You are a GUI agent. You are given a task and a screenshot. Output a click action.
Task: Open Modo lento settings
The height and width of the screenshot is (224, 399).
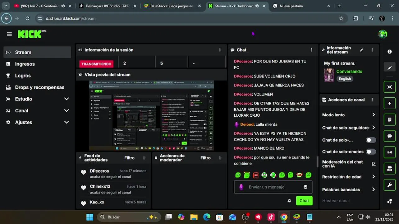[349, 115]
